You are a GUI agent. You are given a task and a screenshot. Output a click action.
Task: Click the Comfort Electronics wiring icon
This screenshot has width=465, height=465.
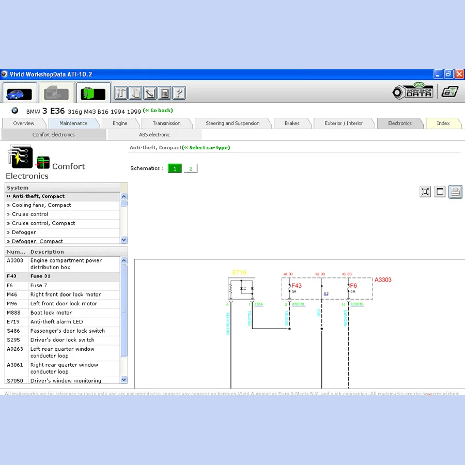(20, 156)
